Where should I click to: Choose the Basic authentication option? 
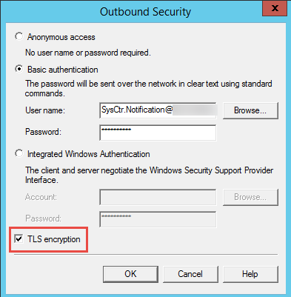pos(19,69)
